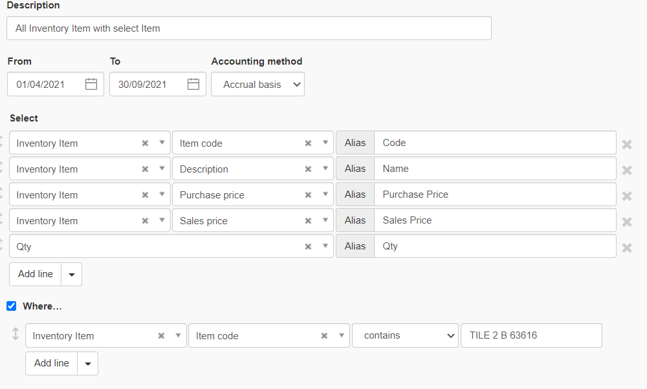
Task: Open the Where Add line split arrow
Action: tap(88, 363)
